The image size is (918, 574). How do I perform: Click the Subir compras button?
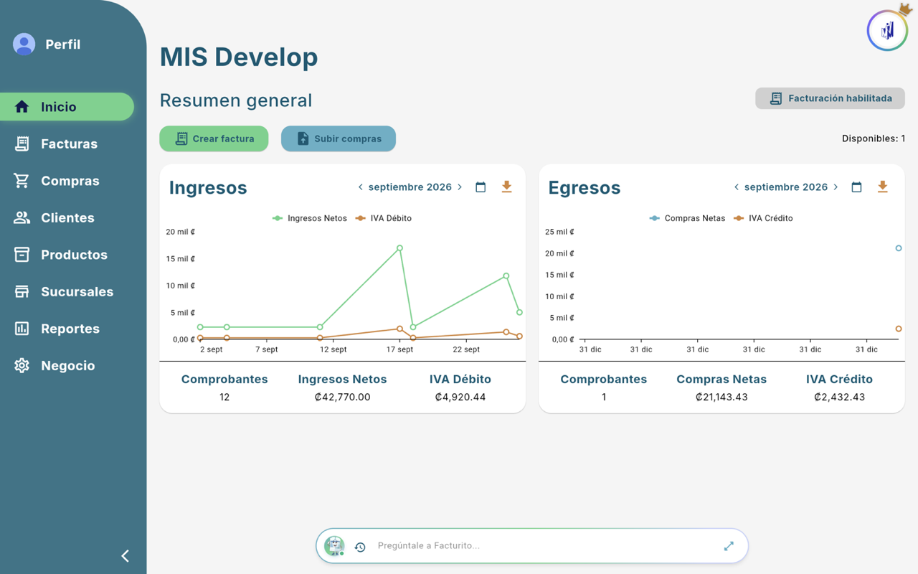pos(339,138)
